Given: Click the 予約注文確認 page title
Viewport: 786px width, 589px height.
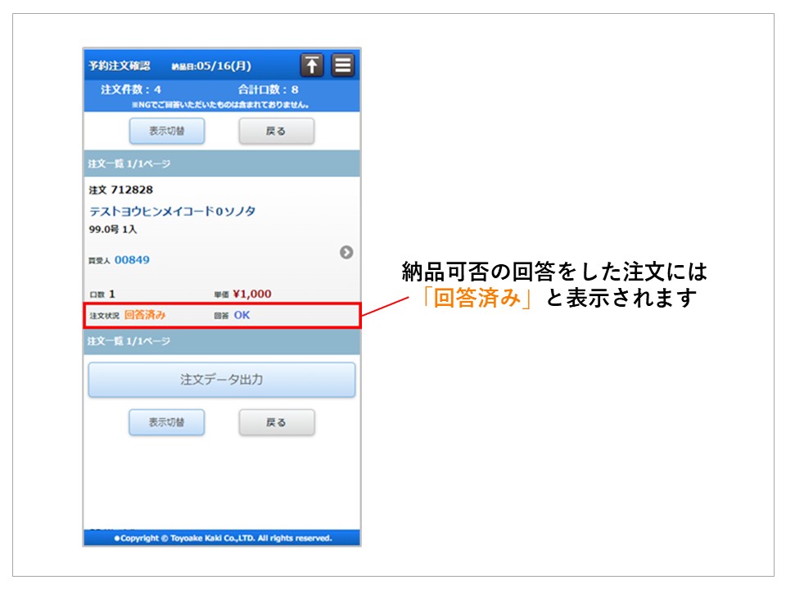Looking at the screenshot, I should pyautogui.click(x=120, y=65).
